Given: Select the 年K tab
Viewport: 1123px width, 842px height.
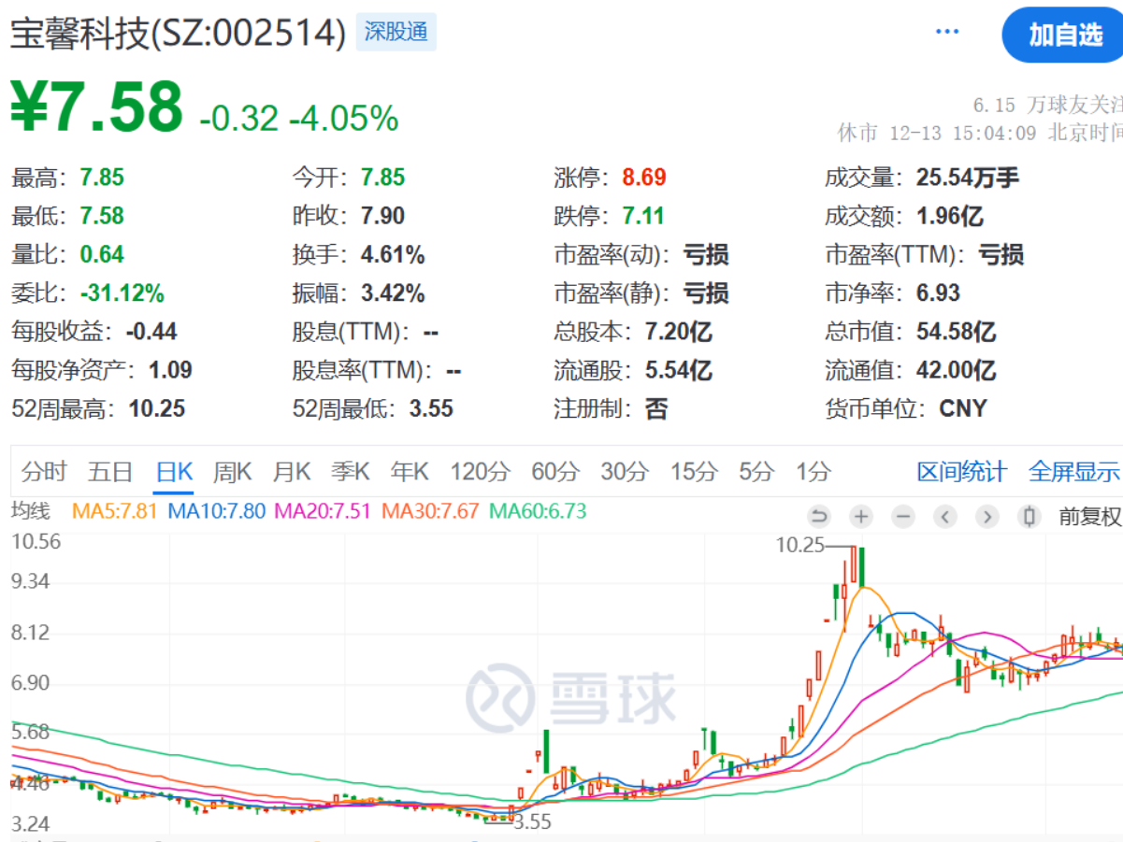Looking at the screenshot, I should [410, 472].
